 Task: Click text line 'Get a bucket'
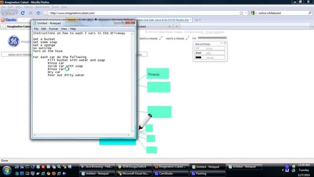44,39
